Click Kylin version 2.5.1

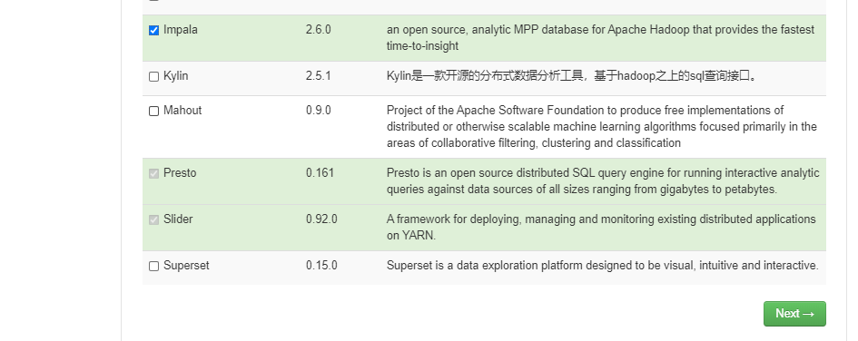319,76
